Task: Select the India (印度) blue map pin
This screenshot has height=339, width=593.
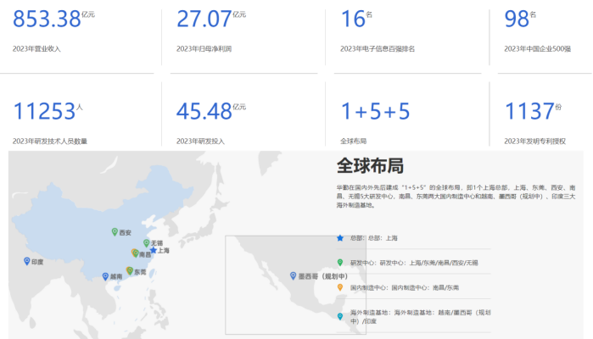Action: click(26, 262)
